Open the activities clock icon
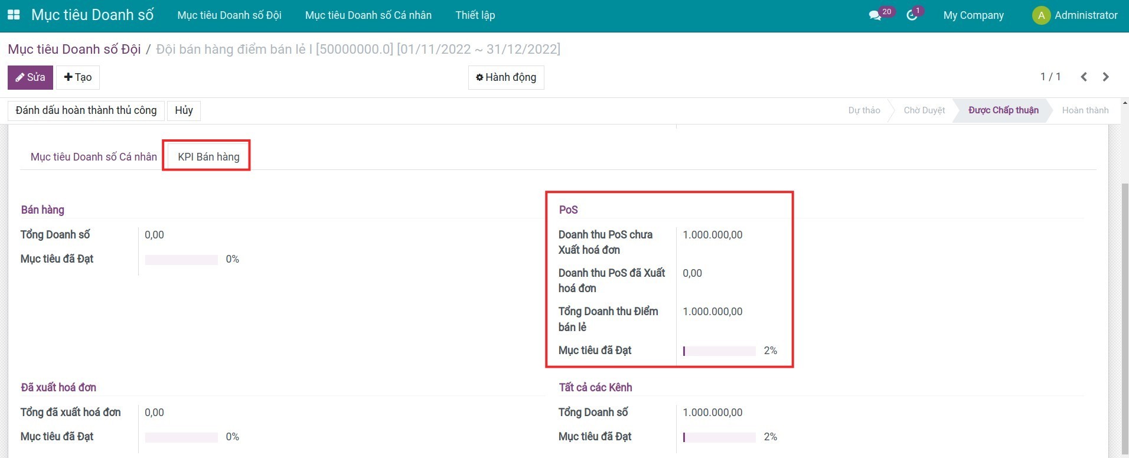1129x458 pixels. click(912, 15)
